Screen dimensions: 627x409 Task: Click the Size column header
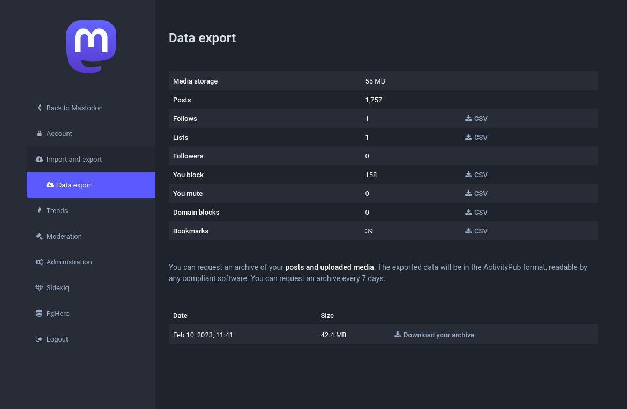click(327, 315)
